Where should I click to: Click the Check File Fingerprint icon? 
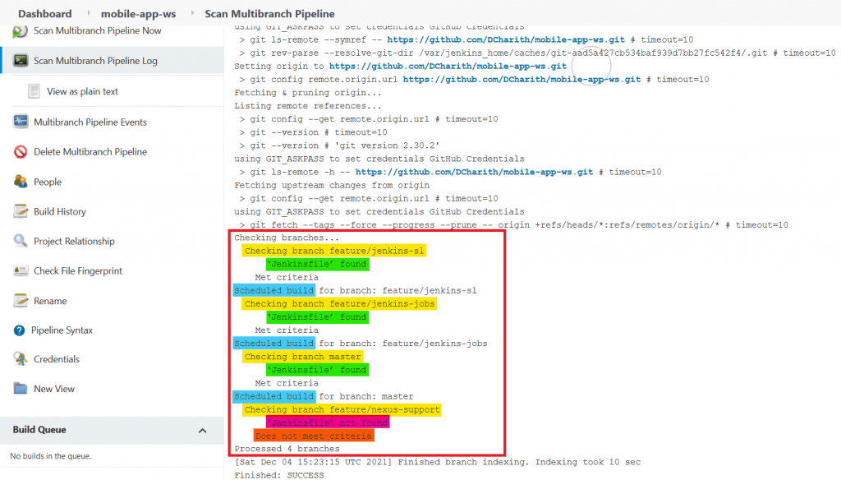click(x=21, y=270)
